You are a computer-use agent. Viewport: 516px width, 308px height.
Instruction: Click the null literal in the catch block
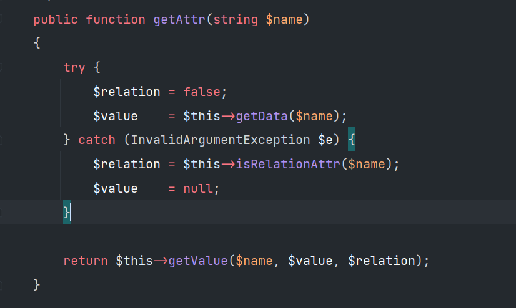pyautogui.click(x=198, y=188)
